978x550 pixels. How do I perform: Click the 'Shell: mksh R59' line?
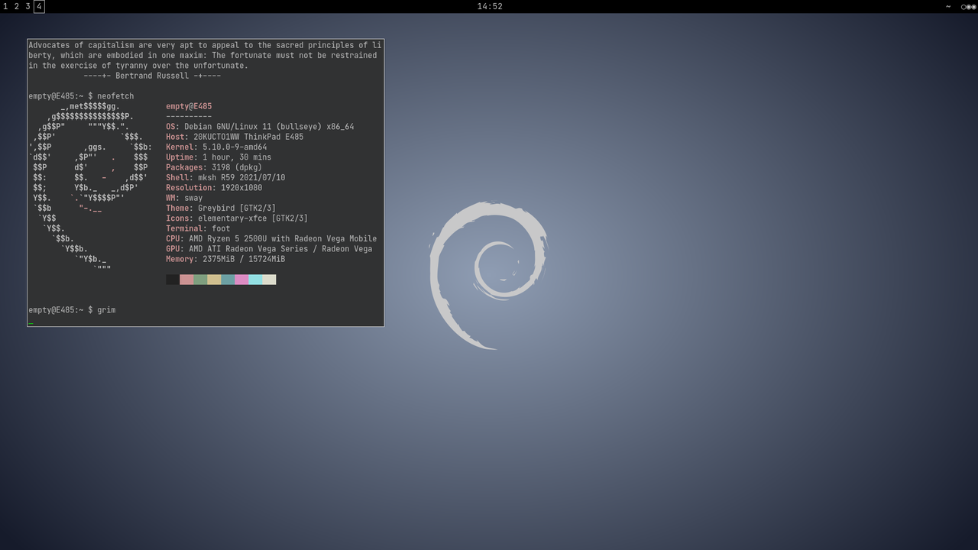[x=225, y=177]
